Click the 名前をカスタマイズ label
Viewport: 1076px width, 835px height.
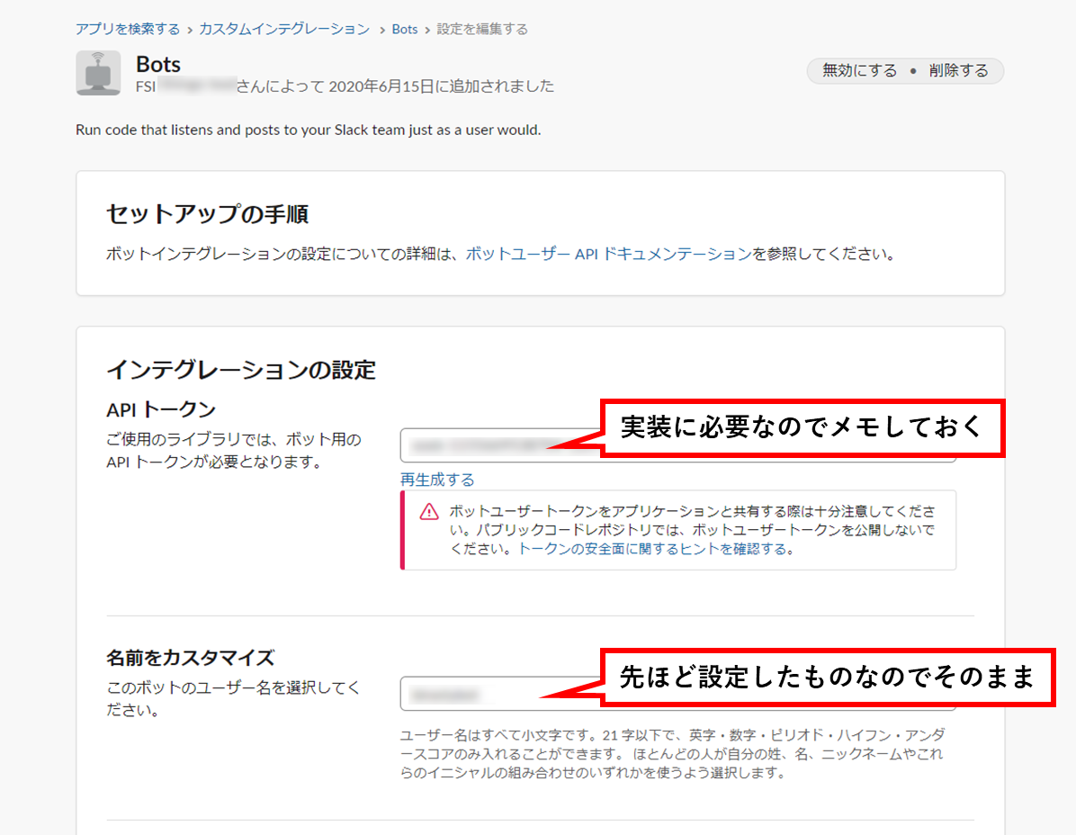(x=190, y=658)
